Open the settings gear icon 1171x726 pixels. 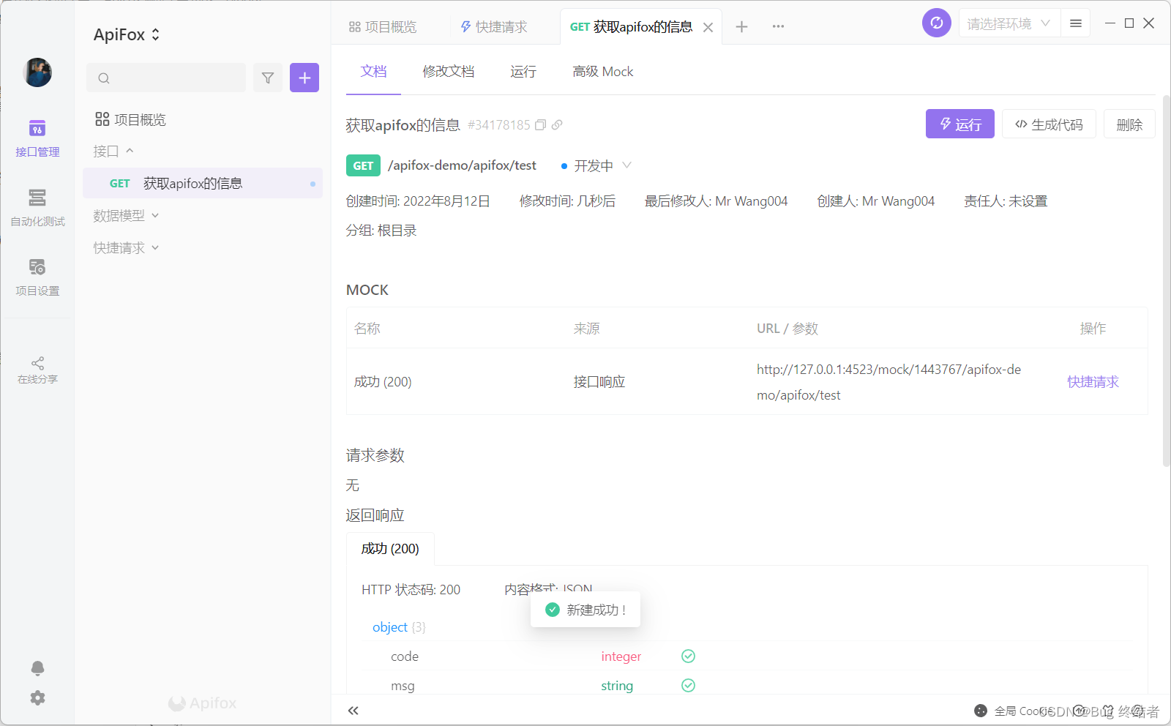37,698
